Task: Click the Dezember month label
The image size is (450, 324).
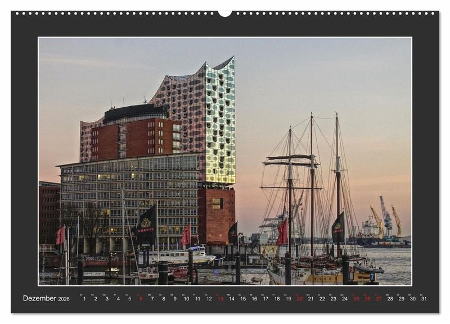Action: tap(39, 299)
